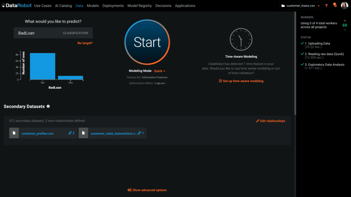Image resolution: width=351 pixels, height=197 pixels.
Task: Click the CLASSIFICATION label
Action: (75, 33)
